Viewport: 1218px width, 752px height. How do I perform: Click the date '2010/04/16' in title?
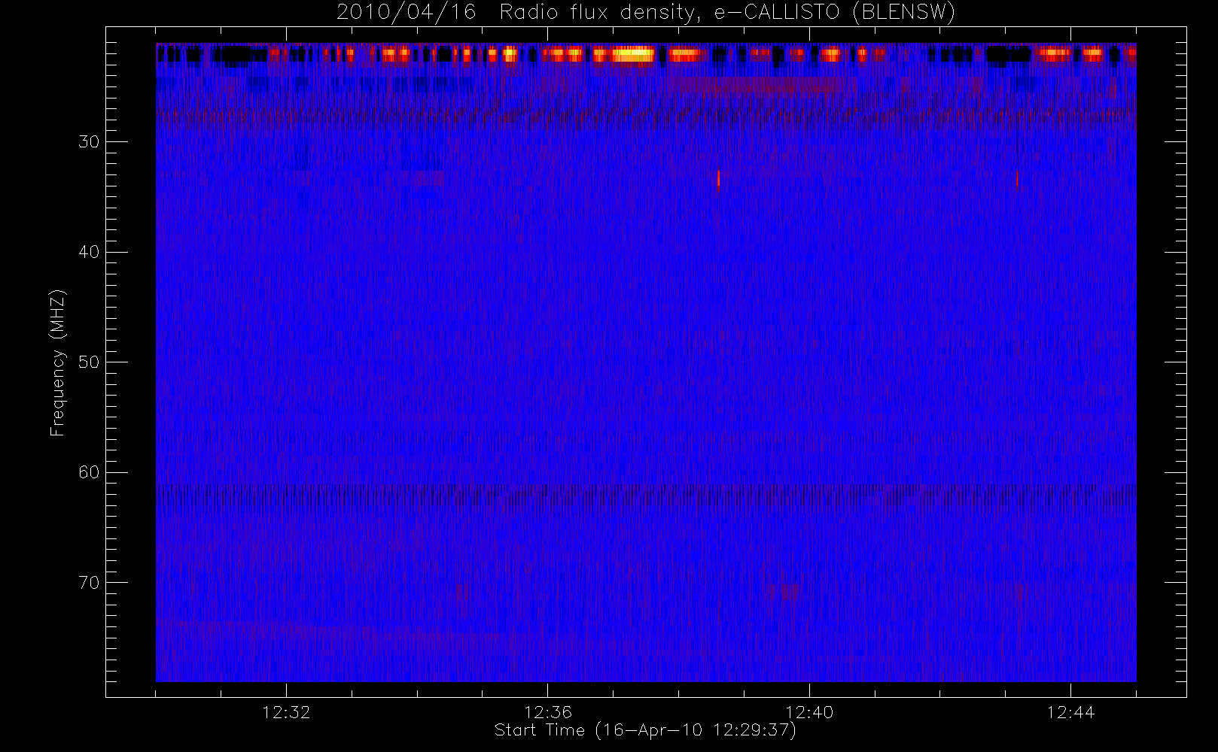click(x=407, y=13)
